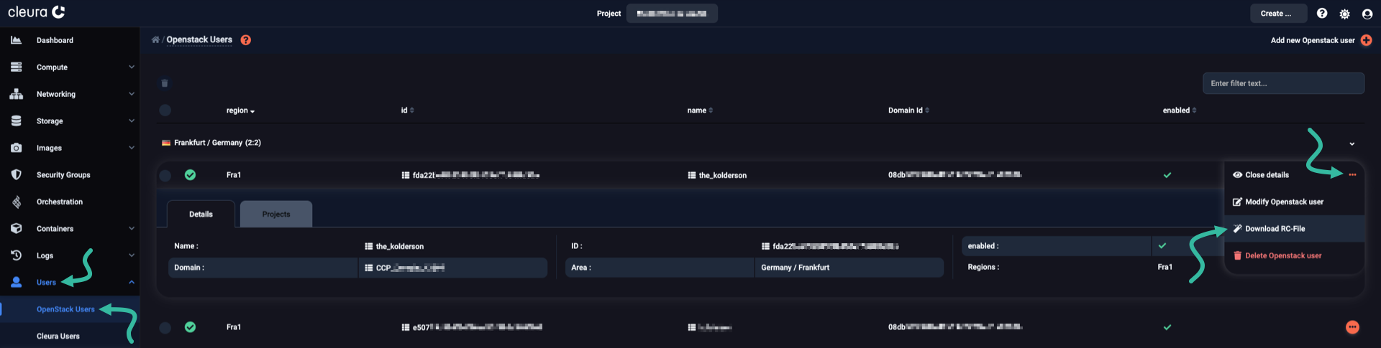Screen dimensions: 1381x348
Task: Click the Germany / Frankfurt area value
Action: (x=795, y=268)
